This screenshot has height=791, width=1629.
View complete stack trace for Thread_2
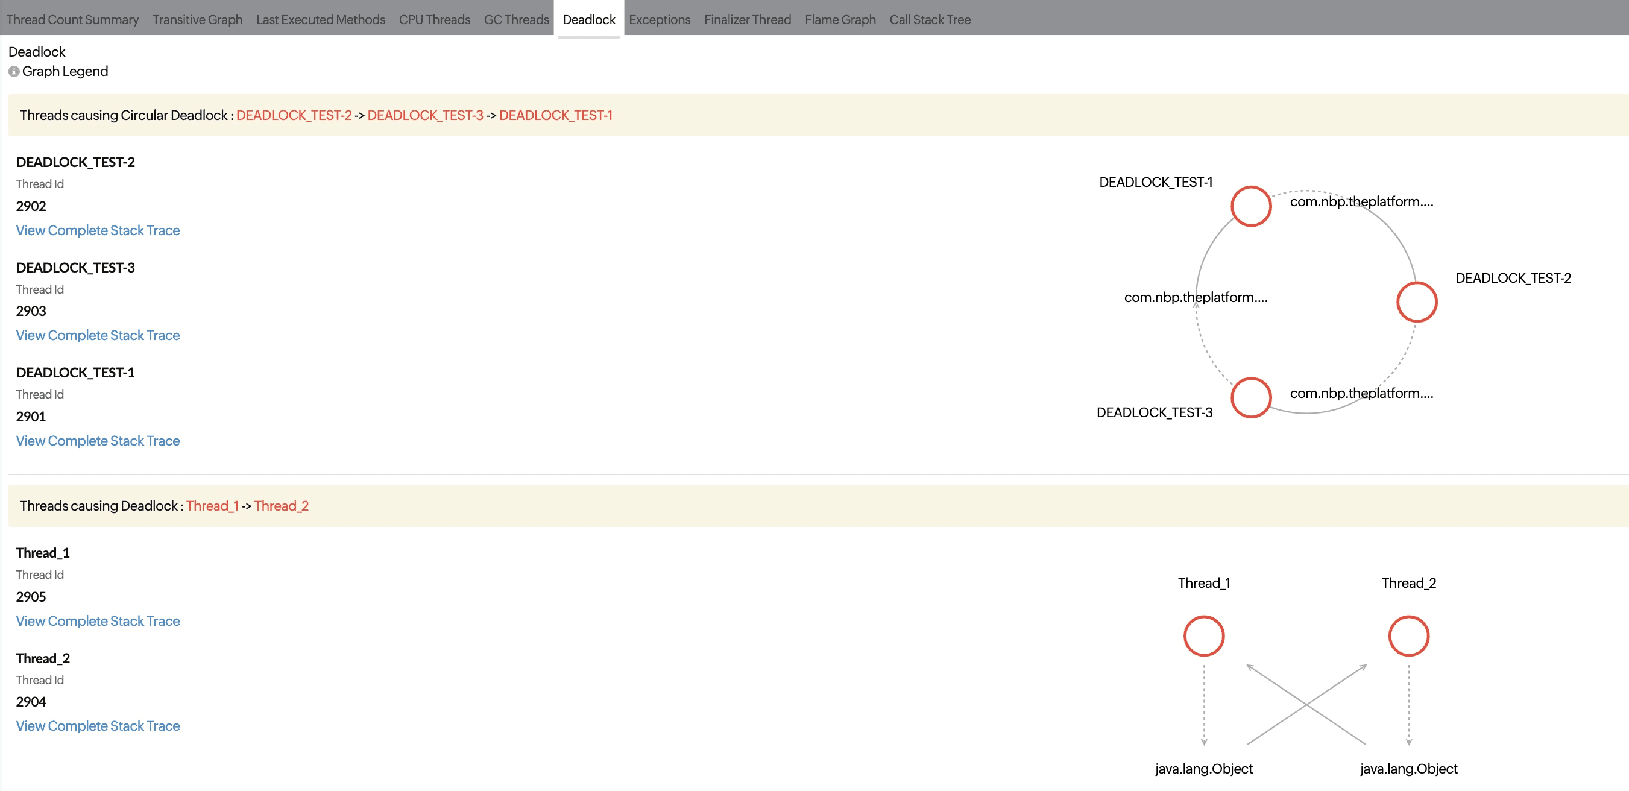(98, 726)
